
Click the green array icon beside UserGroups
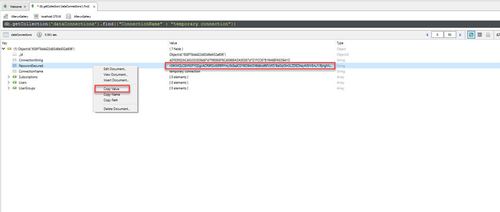14,88
